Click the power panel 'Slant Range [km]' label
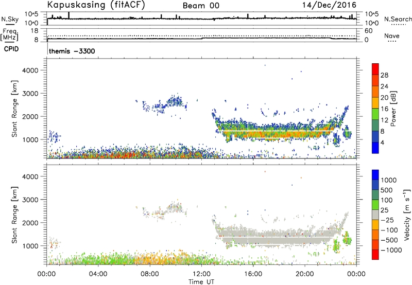The image size is (412, 285). [14, 109]
